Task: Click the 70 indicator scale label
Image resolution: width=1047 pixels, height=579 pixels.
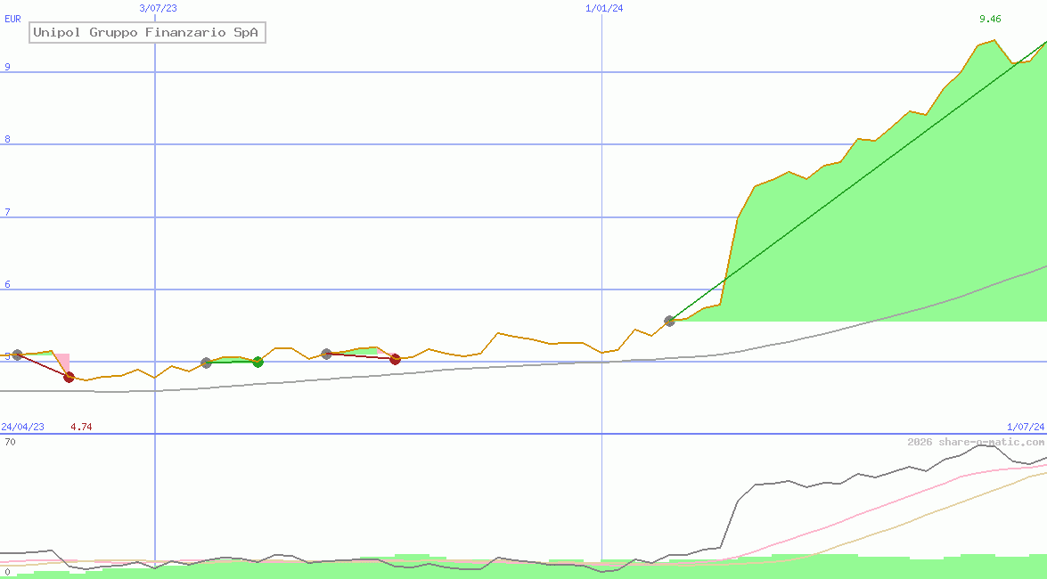Action: click(x=10, y=442)
